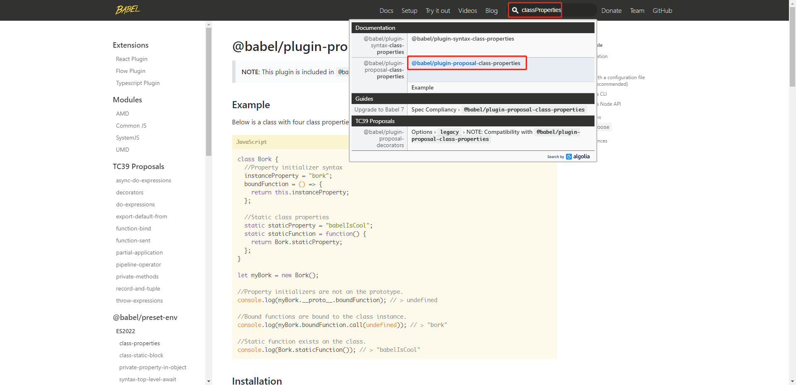Image resolution: width=796 pixels, height=385 pixels.
Task: Click the ES2022 sidebar label
Action: [126, 331]
